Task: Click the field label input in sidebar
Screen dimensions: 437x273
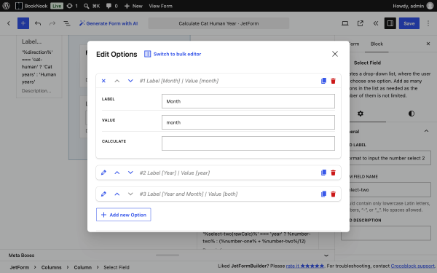Action: [x=390, y=158]
